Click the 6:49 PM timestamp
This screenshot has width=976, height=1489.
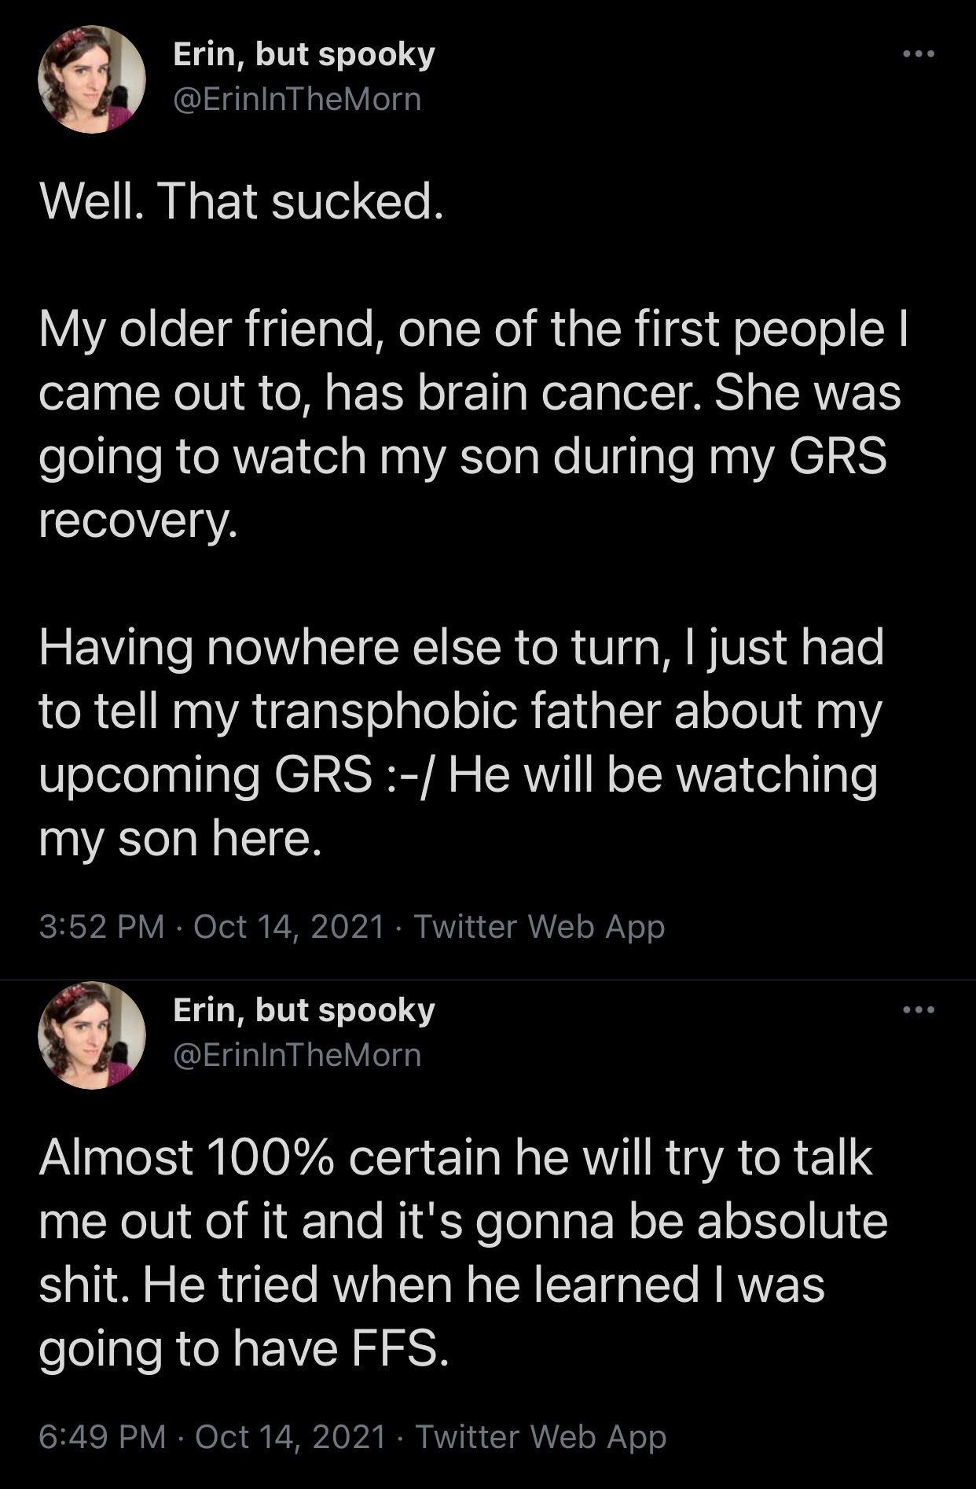point(102,1436)
